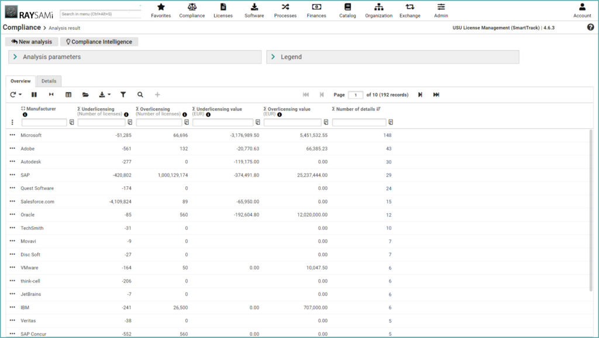599x338 pixels.
Task: Click the Underlicensing value info icon
Action: click(208, 114)
